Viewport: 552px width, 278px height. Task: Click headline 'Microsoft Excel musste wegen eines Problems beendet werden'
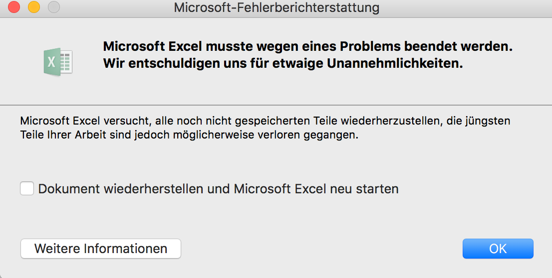307,46
